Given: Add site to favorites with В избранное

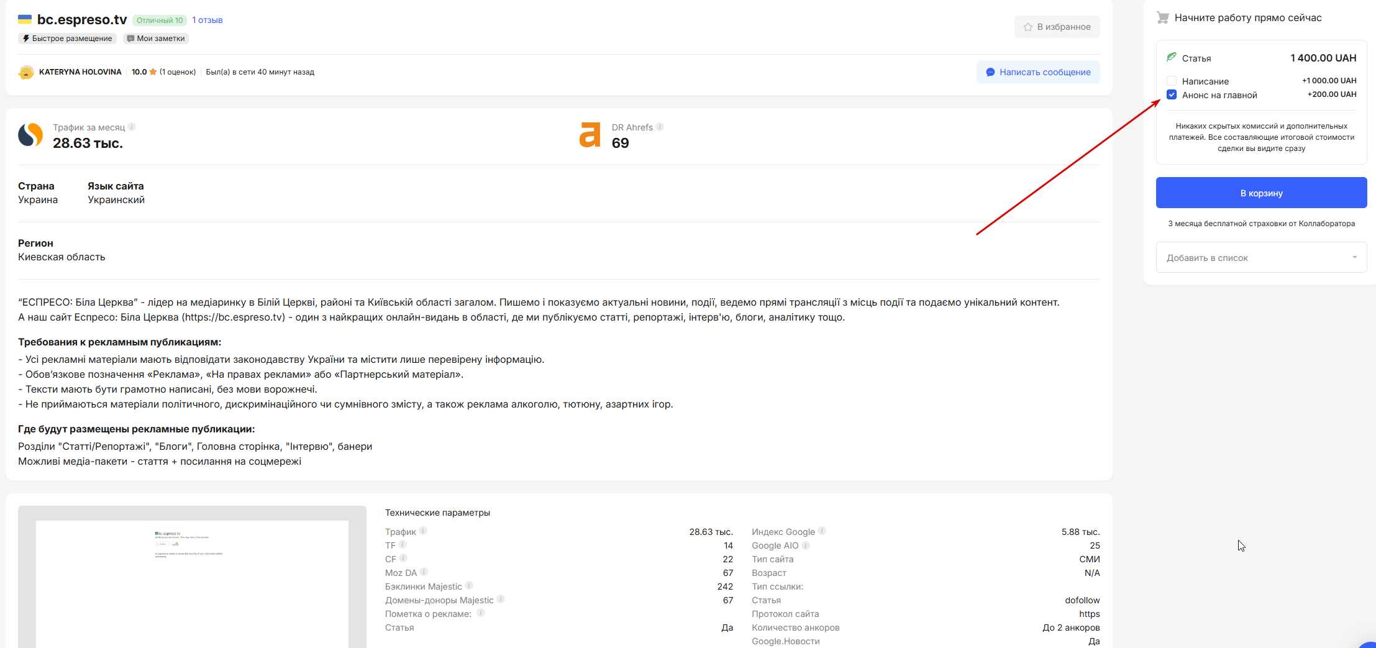Looking at the screenshot, I should (x=1057, y=27).
